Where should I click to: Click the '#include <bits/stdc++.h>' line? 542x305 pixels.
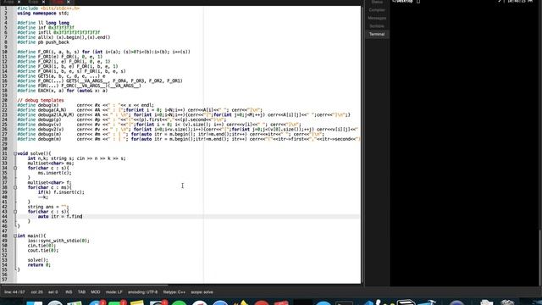(48, 8)
